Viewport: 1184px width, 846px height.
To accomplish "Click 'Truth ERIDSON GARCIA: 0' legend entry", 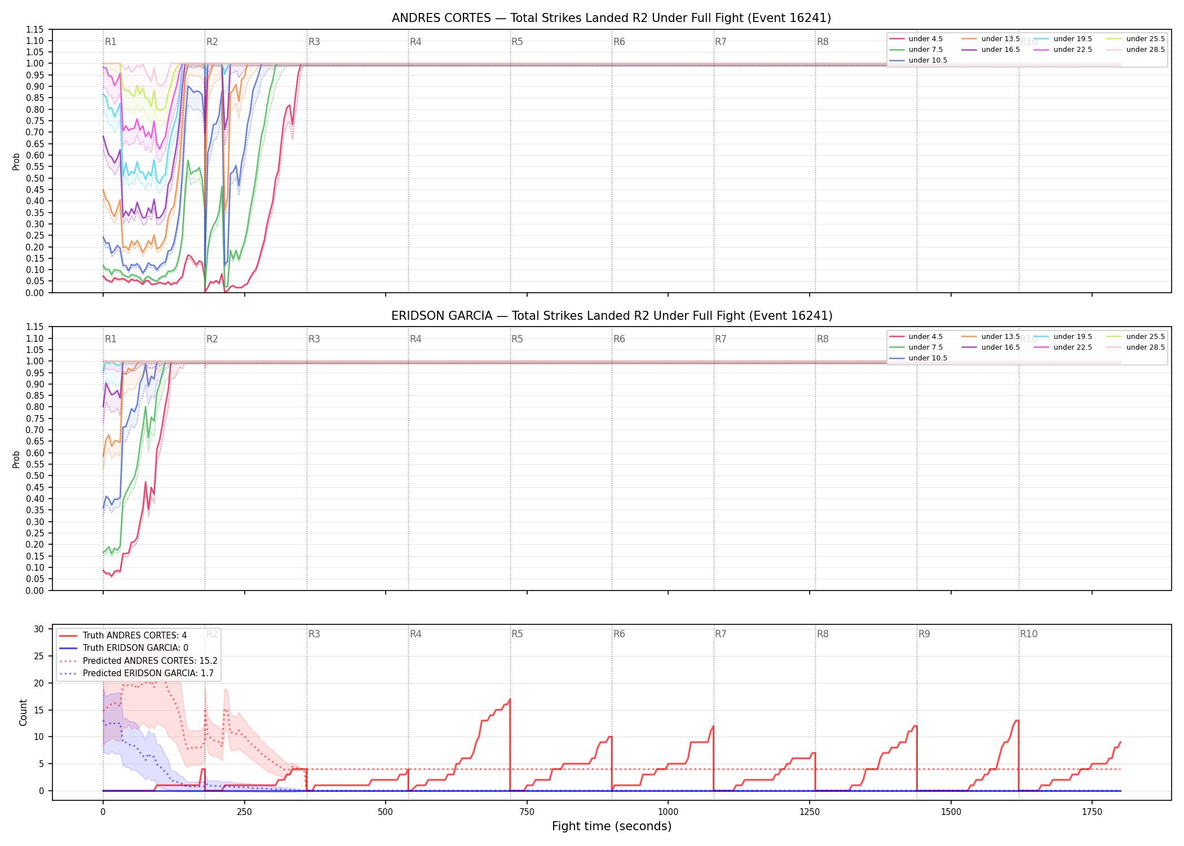I will pyautogui.click(x=123, y=648).
